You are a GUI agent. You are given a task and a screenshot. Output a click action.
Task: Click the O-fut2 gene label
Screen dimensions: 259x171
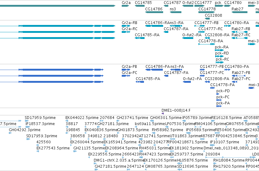188,3
